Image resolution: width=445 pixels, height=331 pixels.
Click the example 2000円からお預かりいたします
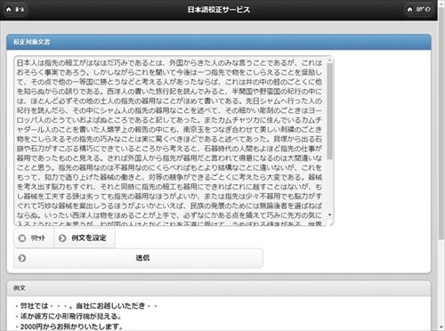[x=69, y=327]
